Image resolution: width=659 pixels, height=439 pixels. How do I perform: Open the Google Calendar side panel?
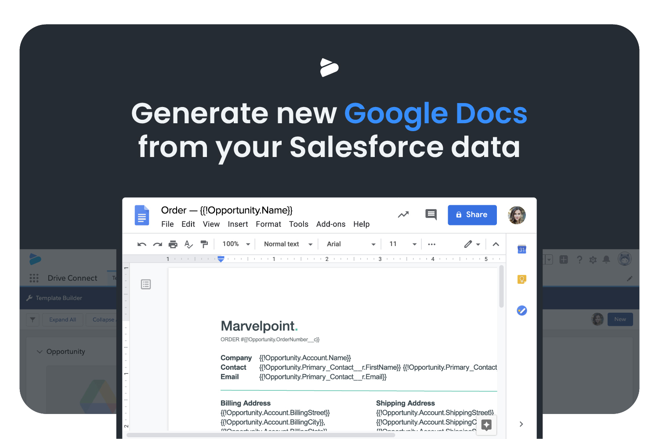click(521, 249)
